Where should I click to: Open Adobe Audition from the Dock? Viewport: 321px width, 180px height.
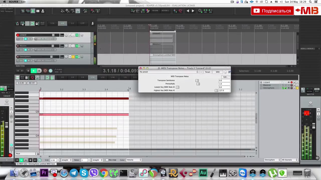pos(203,173)
